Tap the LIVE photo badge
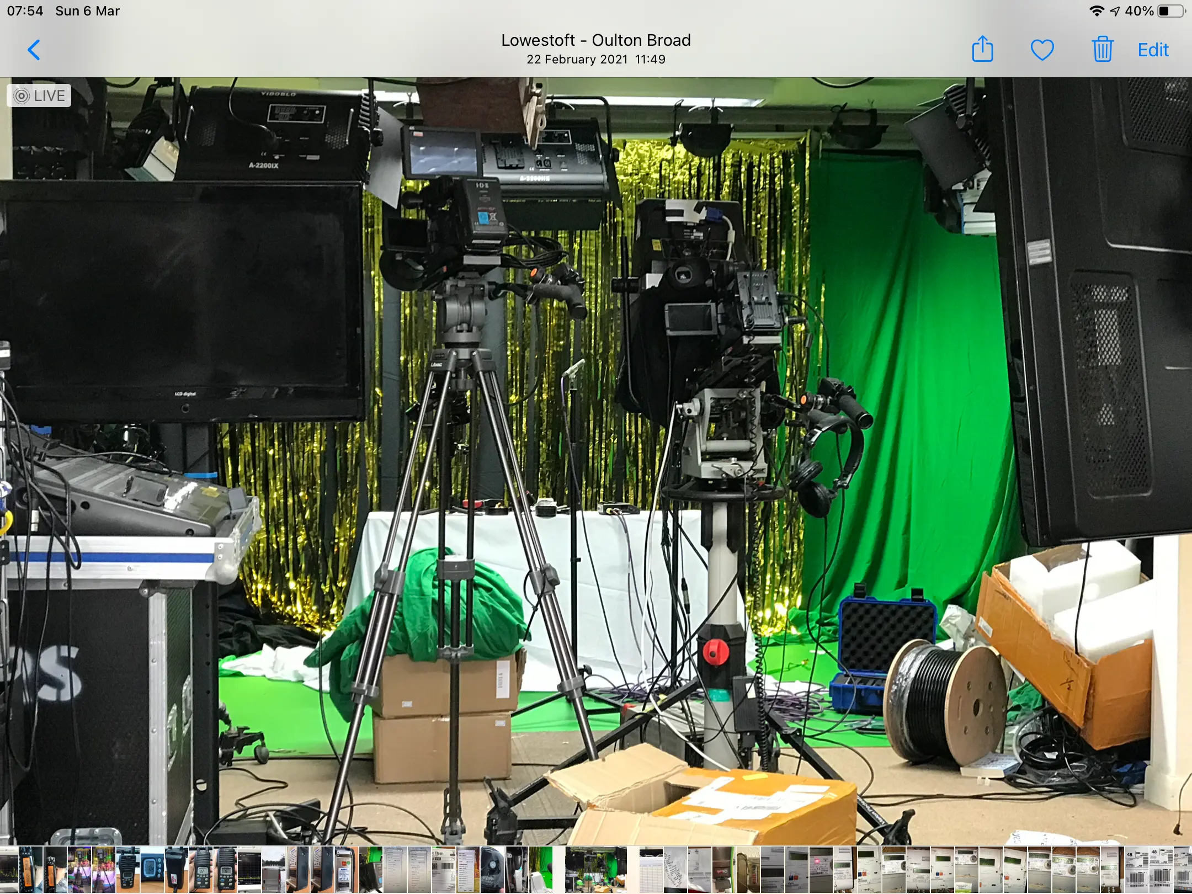Screen dimensions: 1192x894 click(40, 95)
